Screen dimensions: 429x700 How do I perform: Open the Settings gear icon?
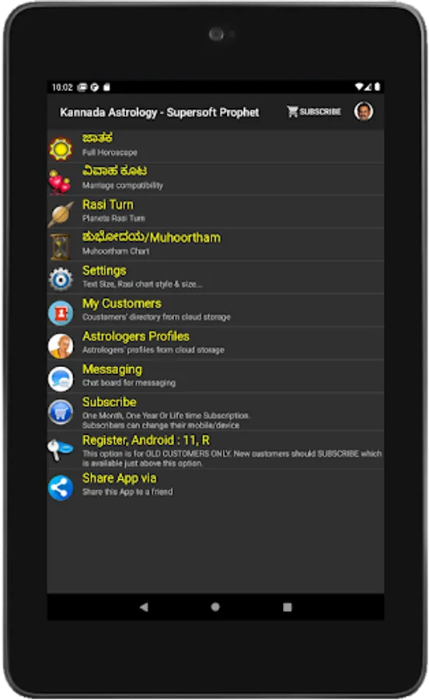(x=61, y=279)
